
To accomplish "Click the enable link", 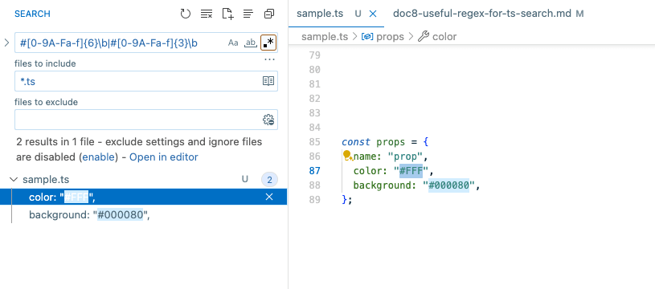I will pos(98,157).
